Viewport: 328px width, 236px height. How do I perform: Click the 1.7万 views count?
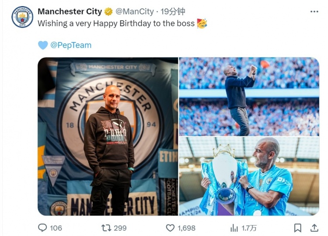pyautogui.click(x=249, y=228)
